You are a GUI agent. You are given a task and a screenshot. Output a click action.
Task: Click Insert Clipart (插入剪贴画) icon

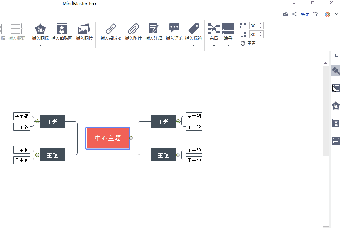click(61, 29)
